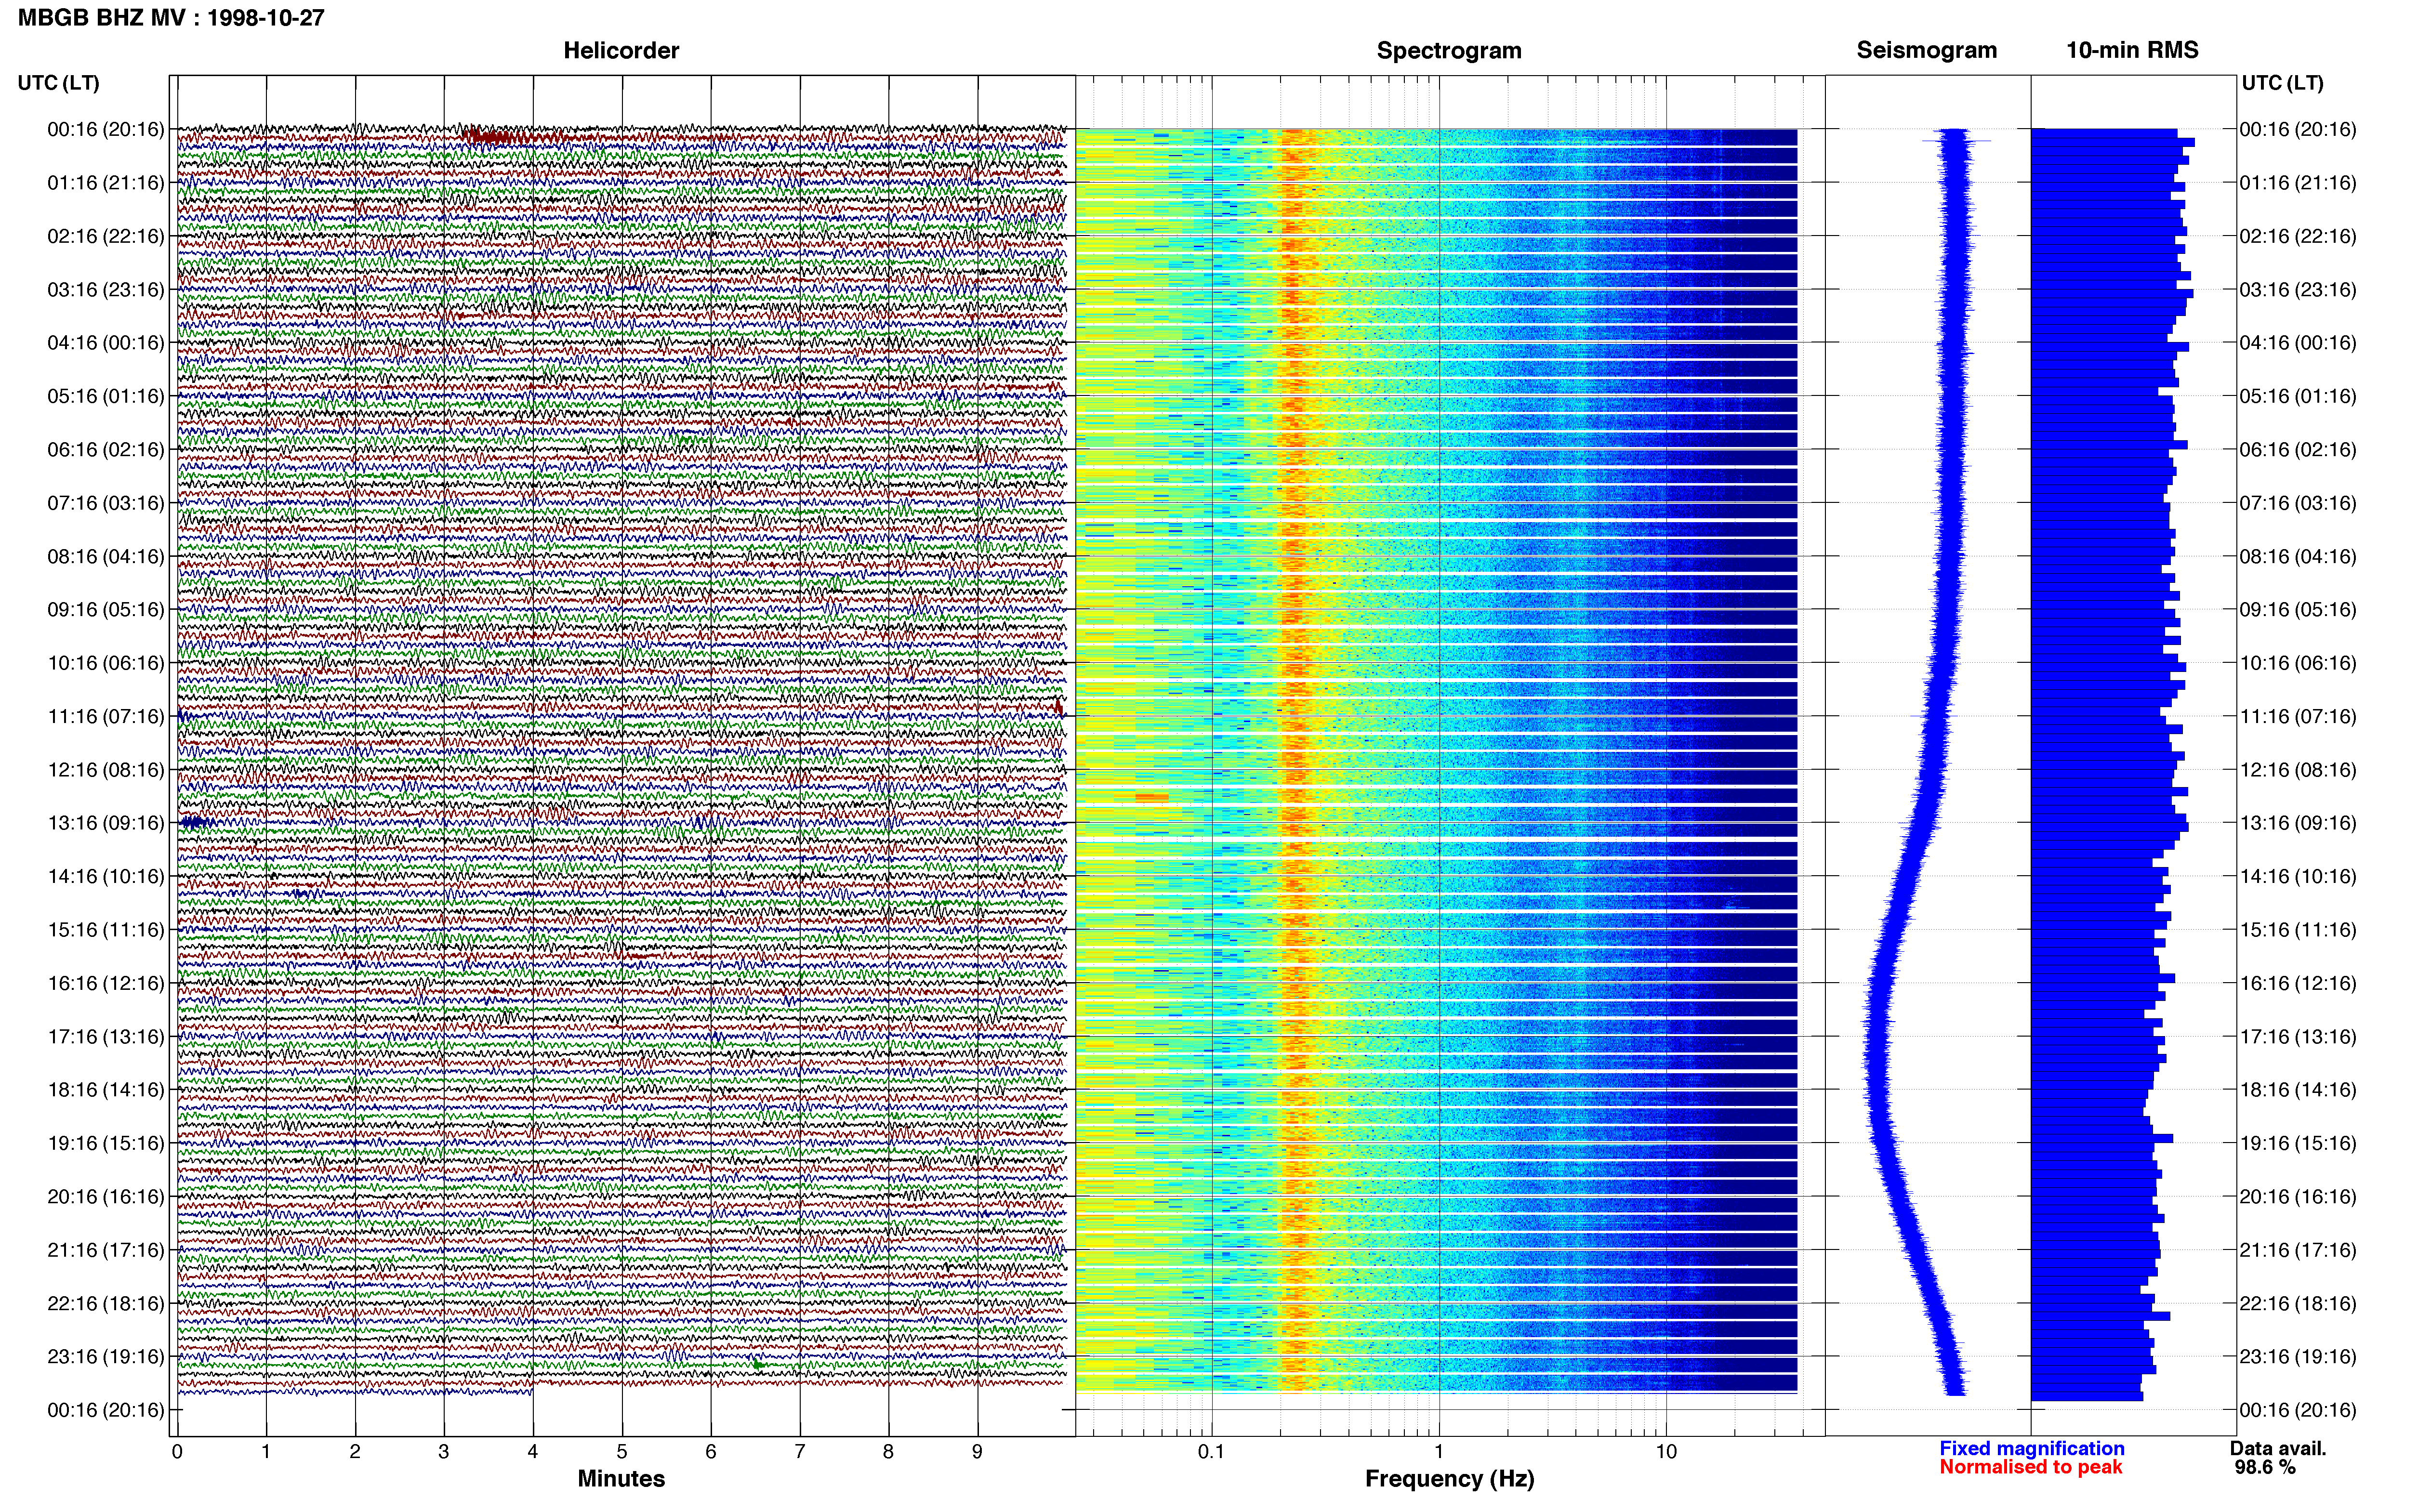Select the 98.6 % data availability value
This screenshot has height=1512, width=2418.
[2265, 1467]
